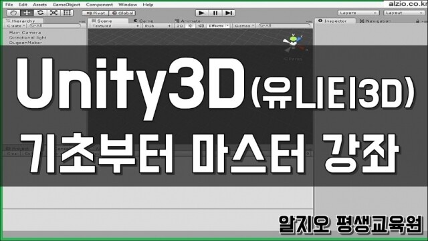Click the Step frame button
428x241 pixels.
point(229,13)
